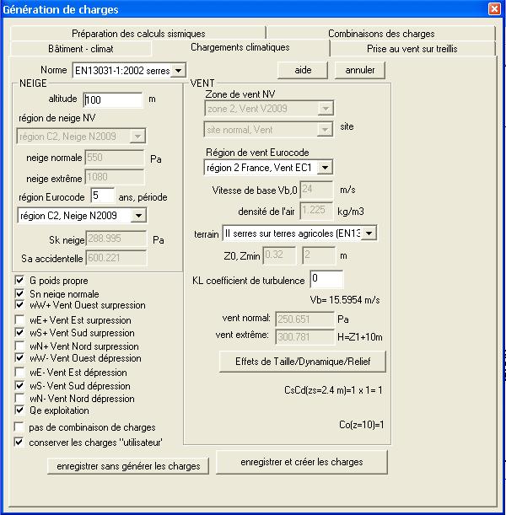Click the altitude input field
This screenshot has height=515, width=506.
(x=113, y=99)
